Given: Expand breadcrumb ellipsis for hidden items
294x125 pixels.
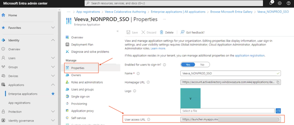Looking at the screenshot, I should pyautogui.click(x=69, y=12).
